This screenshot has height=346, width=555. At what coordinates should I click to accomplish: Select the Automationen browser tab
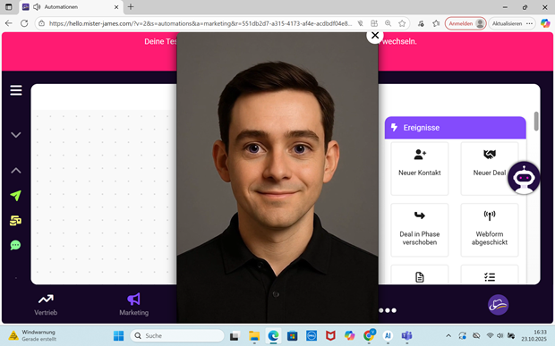coord(71,7)
